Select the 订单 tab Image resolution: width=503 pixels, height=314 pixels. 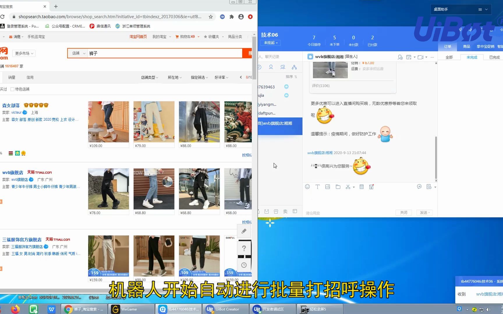(448, 47)
